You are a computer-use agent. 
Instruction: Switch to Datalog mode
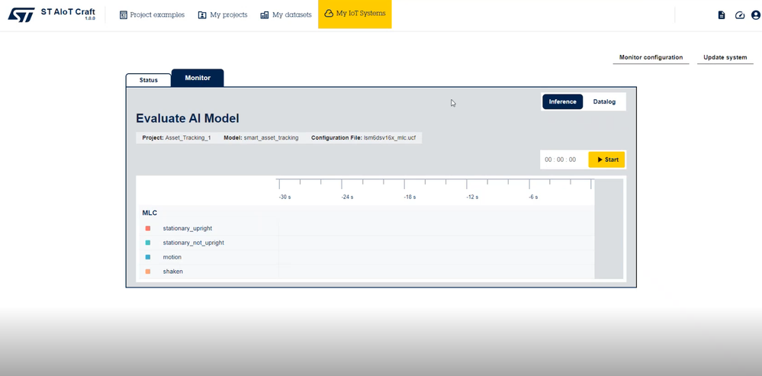[604, 101]
